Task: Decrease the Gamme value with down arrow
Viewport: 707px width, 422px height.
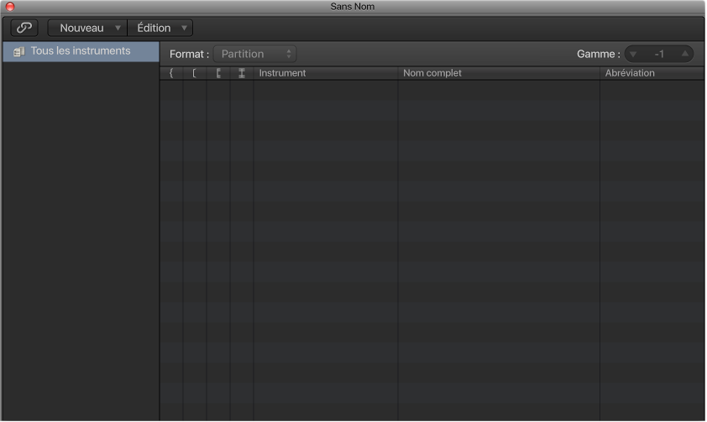Action: tap(633, 54)
